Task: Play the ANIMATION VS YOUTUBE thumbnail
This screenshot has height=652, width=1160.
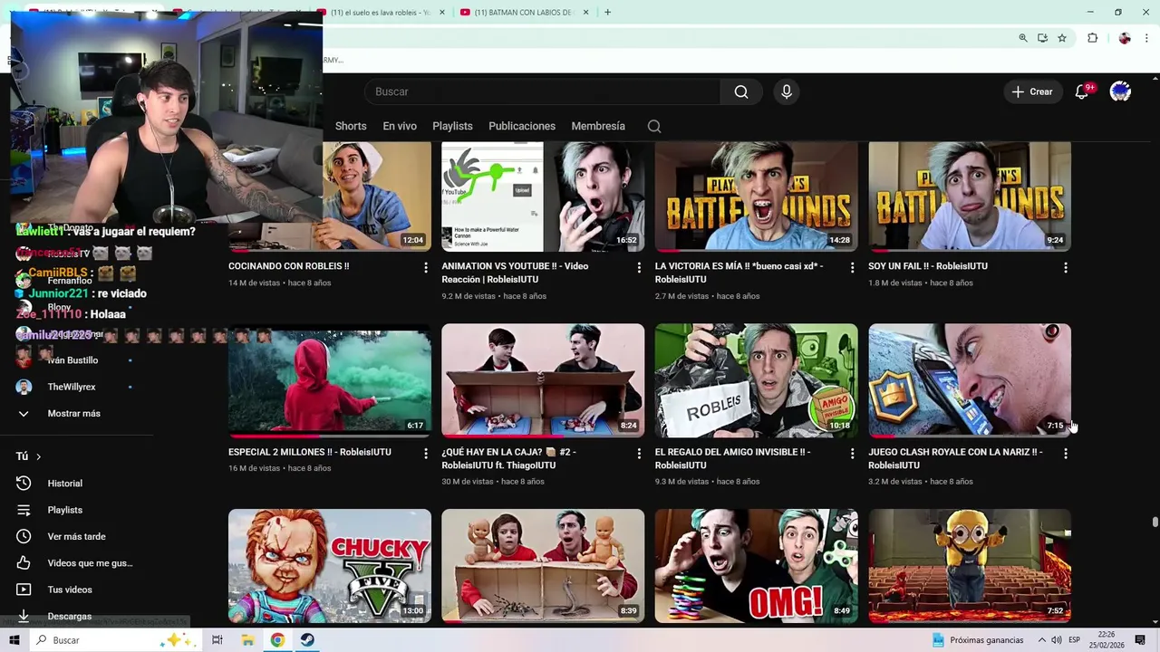Action: 543,196
